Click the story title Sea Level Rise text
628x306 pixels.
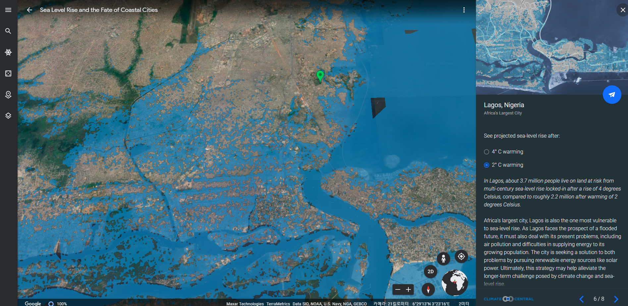(x=99, y=10)
